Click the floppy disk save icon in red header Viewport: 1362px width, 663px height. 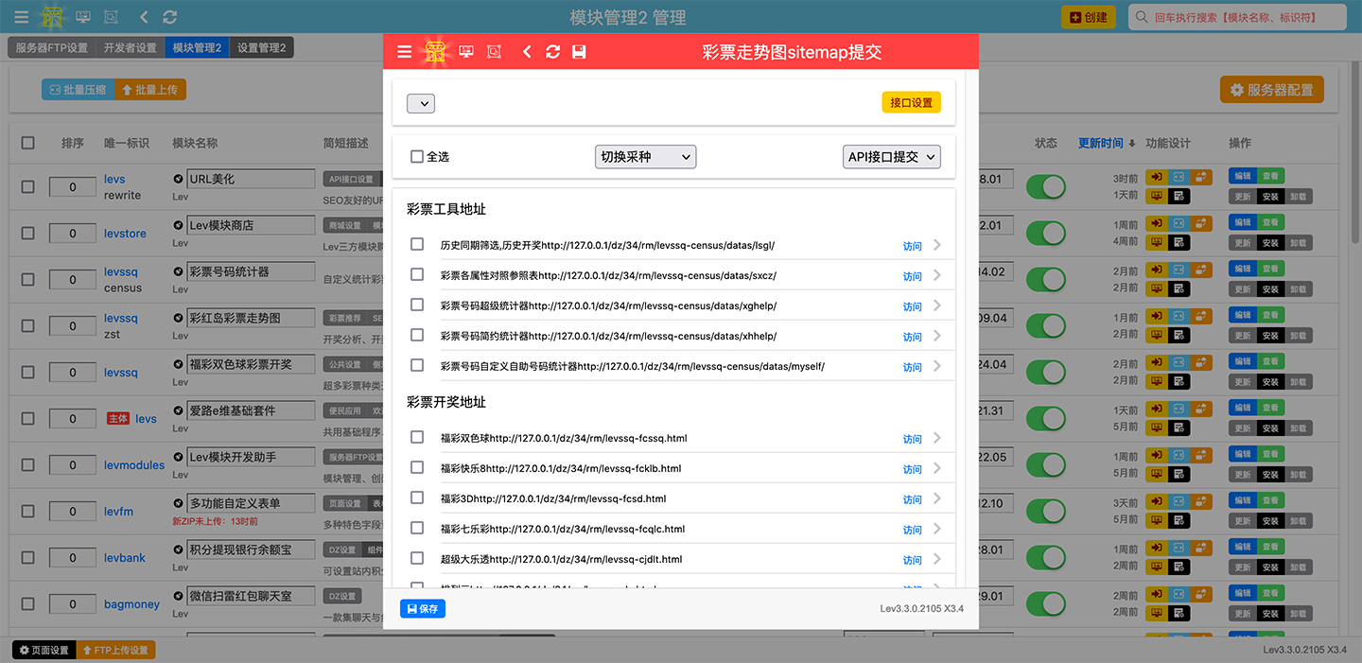coord(579,52)
